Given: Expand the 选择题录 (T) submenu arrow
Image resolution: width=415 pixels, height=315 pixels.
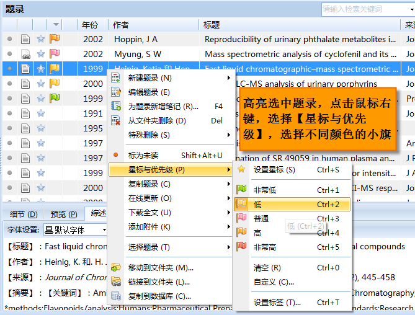Looking at the screenshot, I should (x=229, y=247).
